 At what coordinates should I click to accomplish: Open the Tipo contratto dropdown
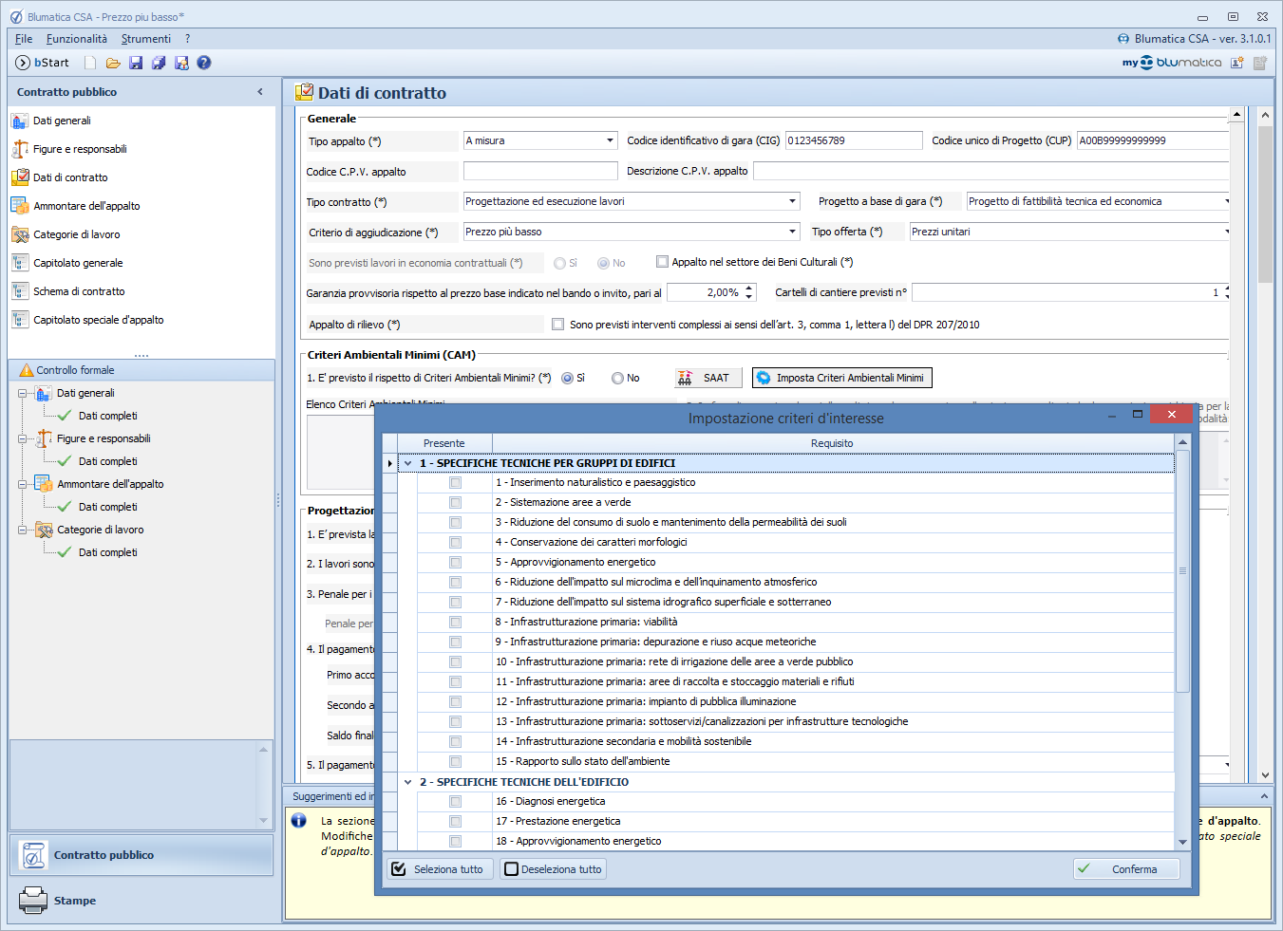[x=792, y=201]
